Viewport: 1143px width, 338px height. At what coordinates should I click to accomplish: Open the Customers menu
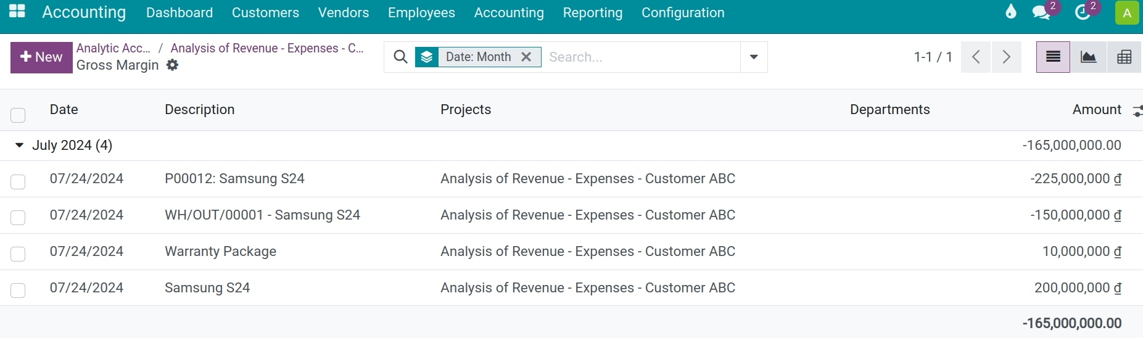point(265,12)
